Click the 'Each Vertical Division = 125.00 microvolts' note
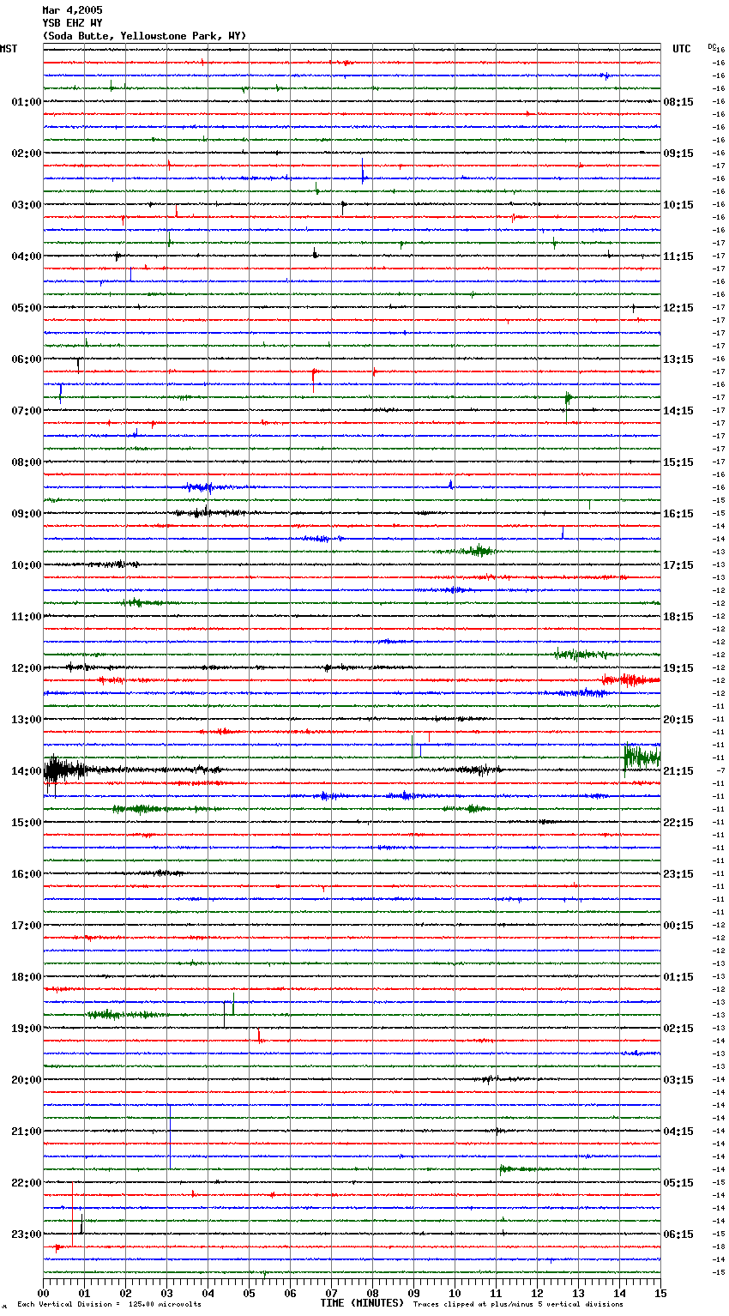729x1316 pixels. coord(109,1305)
